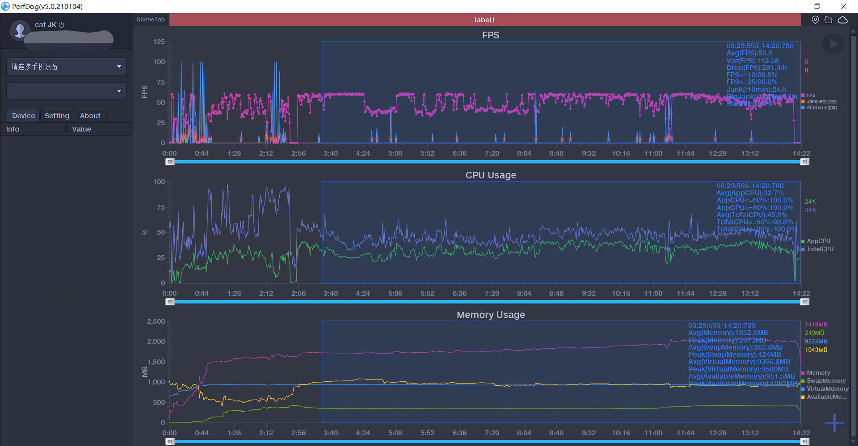Click the user avatar icon
The width and height of the screenshot is (858, 446).
[20, 30]
